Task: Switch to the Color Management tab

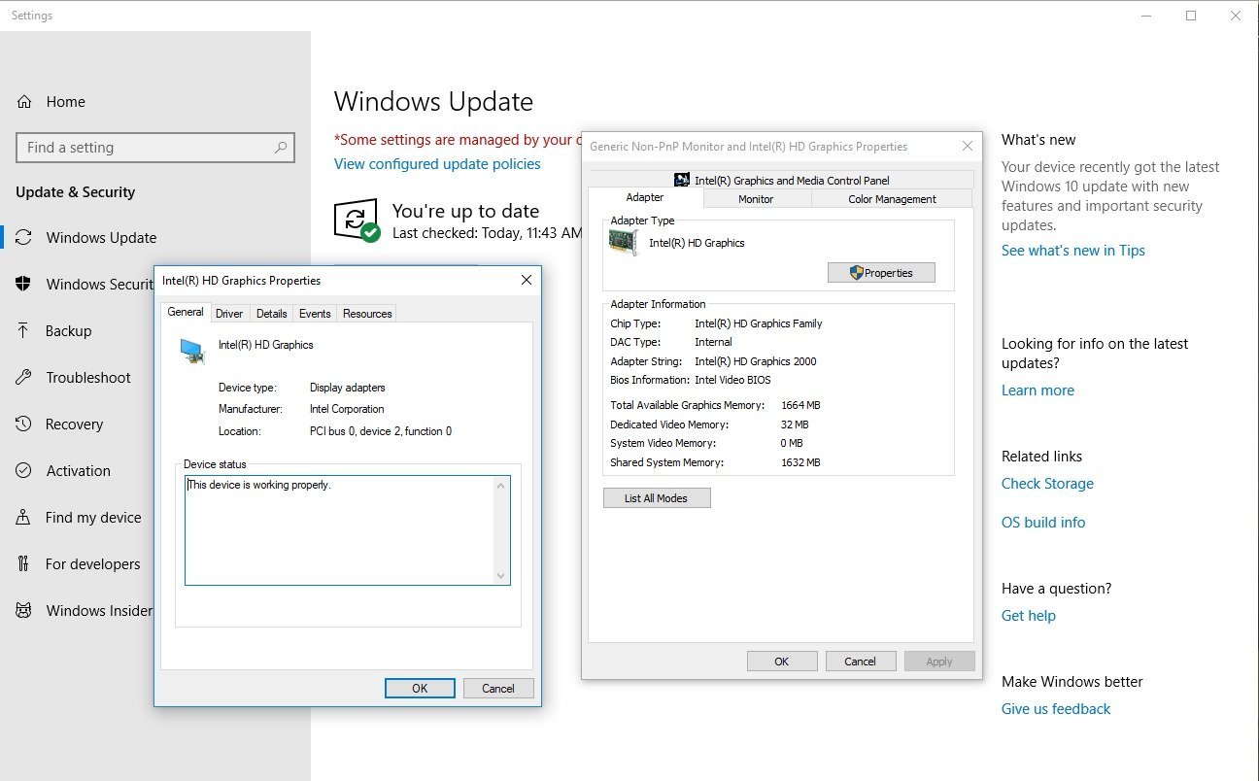Action: 892,199
